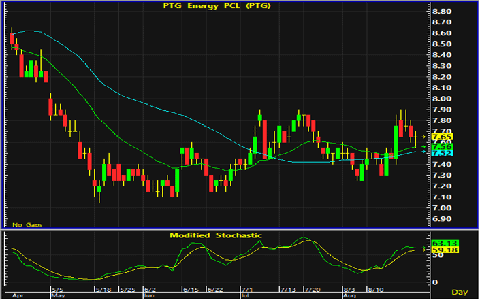Screen dimensions: 480x300
Task: Click the 7.20 price axis label
Action: coord(442,186)
